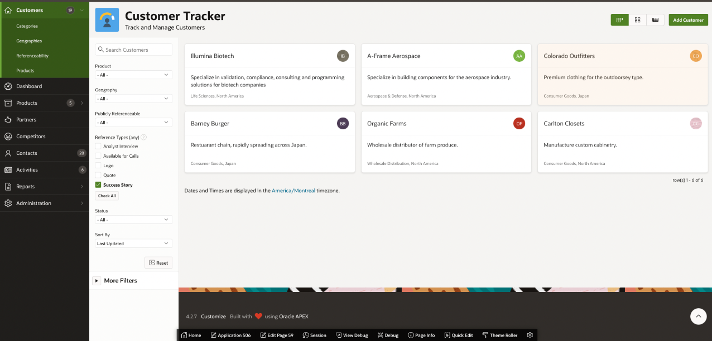Screen dimensions: 712x341
Task: Check the Analyst Interview checkbox
Action: [98, 147]
